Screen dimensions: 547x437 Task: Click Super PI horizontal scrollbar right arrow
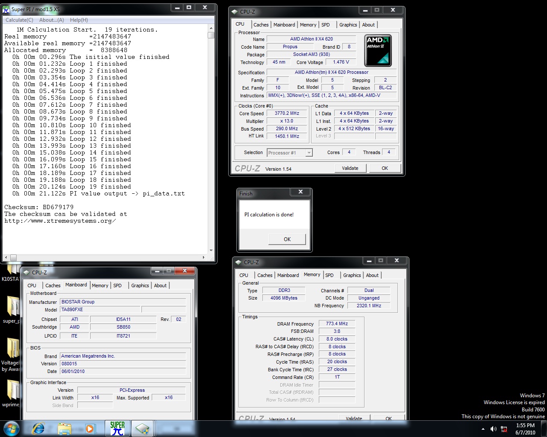click(203, 257)
